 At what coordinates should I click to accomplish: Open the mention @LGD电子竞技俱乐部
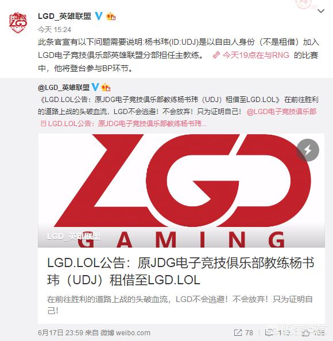[281, 112]
